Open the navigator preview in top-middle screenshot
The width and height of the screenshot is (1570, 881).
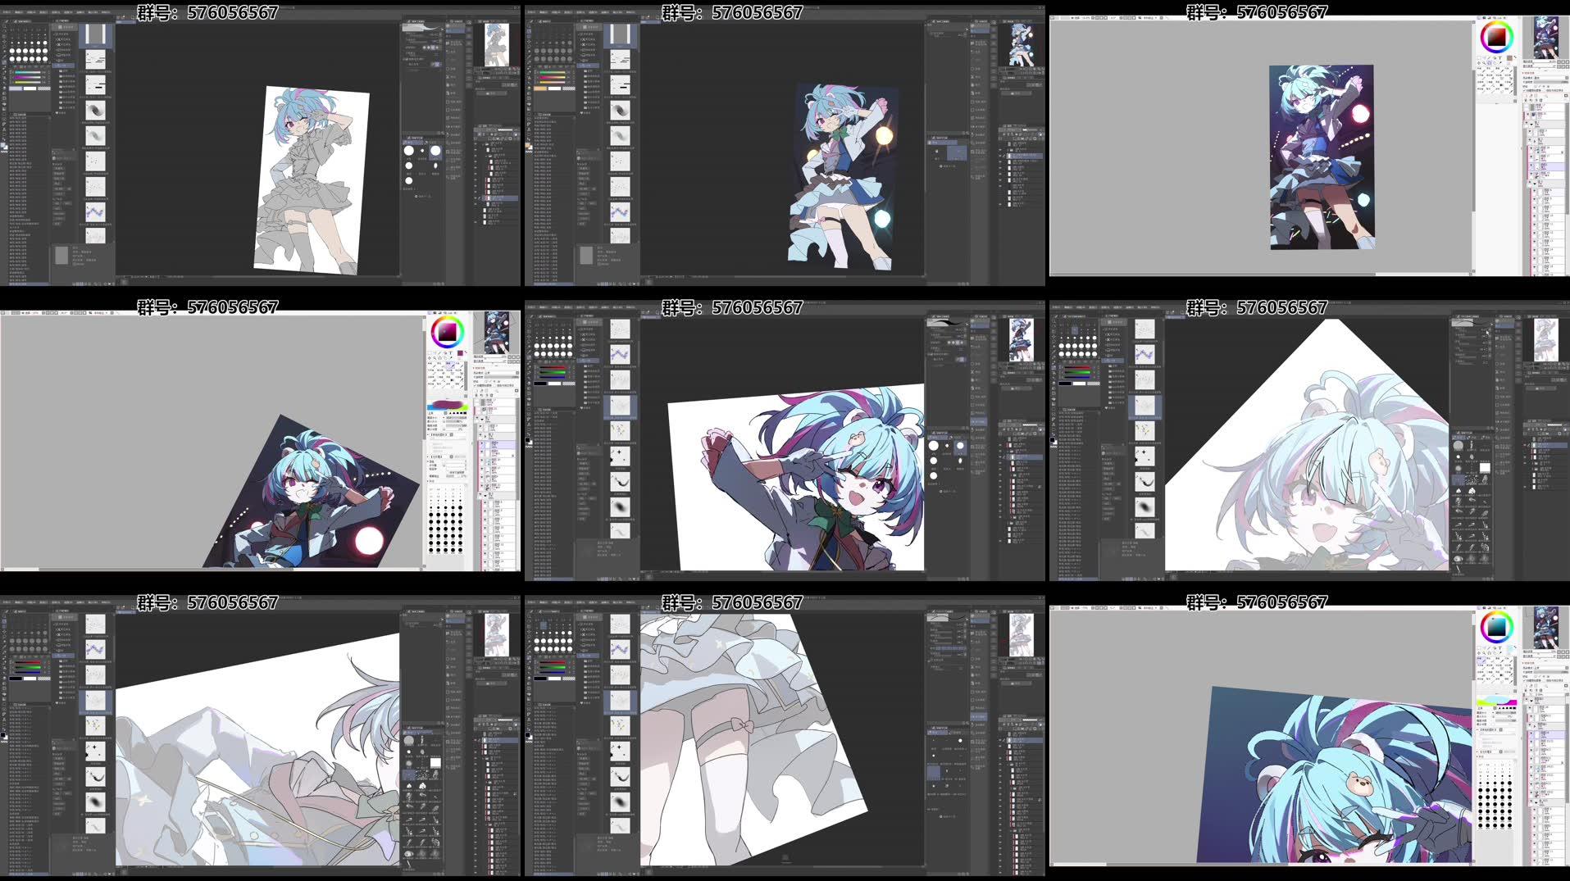tap(1021, 44)
